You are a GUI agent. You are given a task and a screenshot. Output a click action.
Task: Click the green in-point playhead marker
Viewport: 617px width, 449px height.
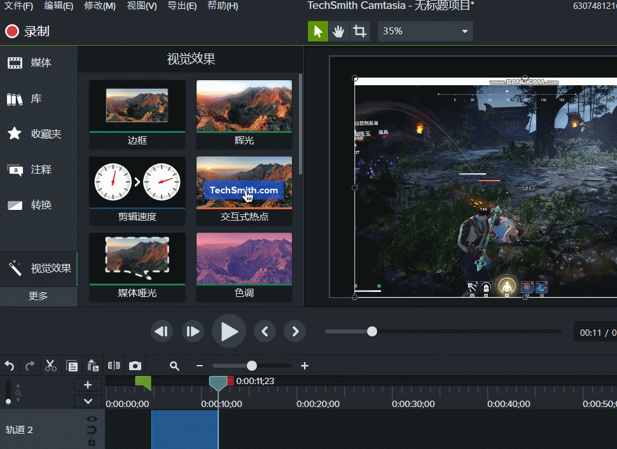(143, 382)
